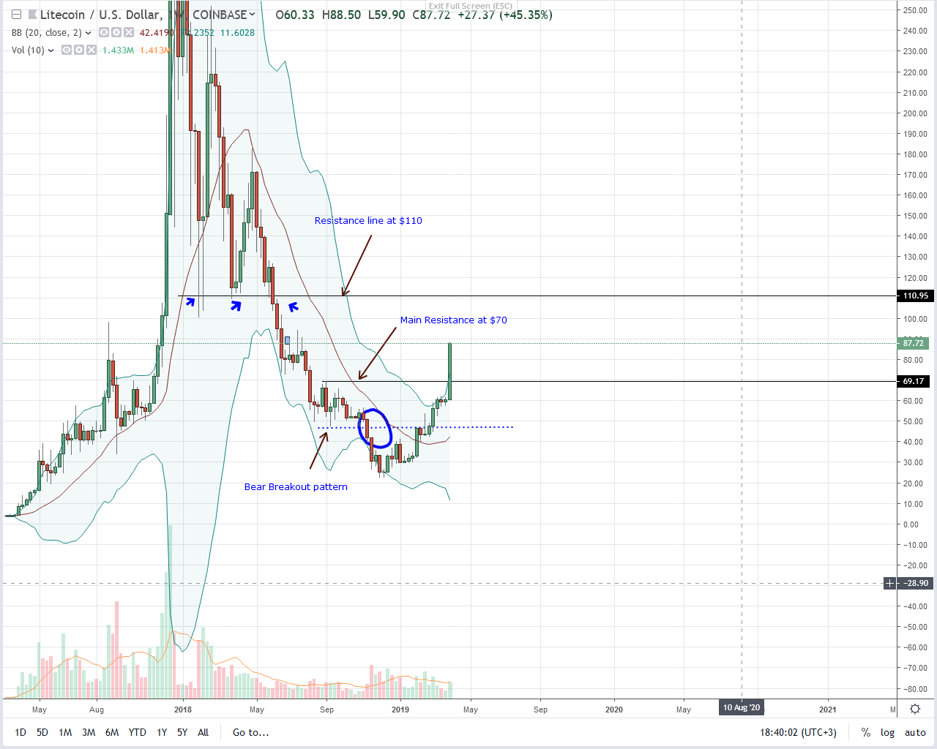Select the horizontal line at 110.95
This screenshot has width=937, height=749.
(x=538, y=296)
